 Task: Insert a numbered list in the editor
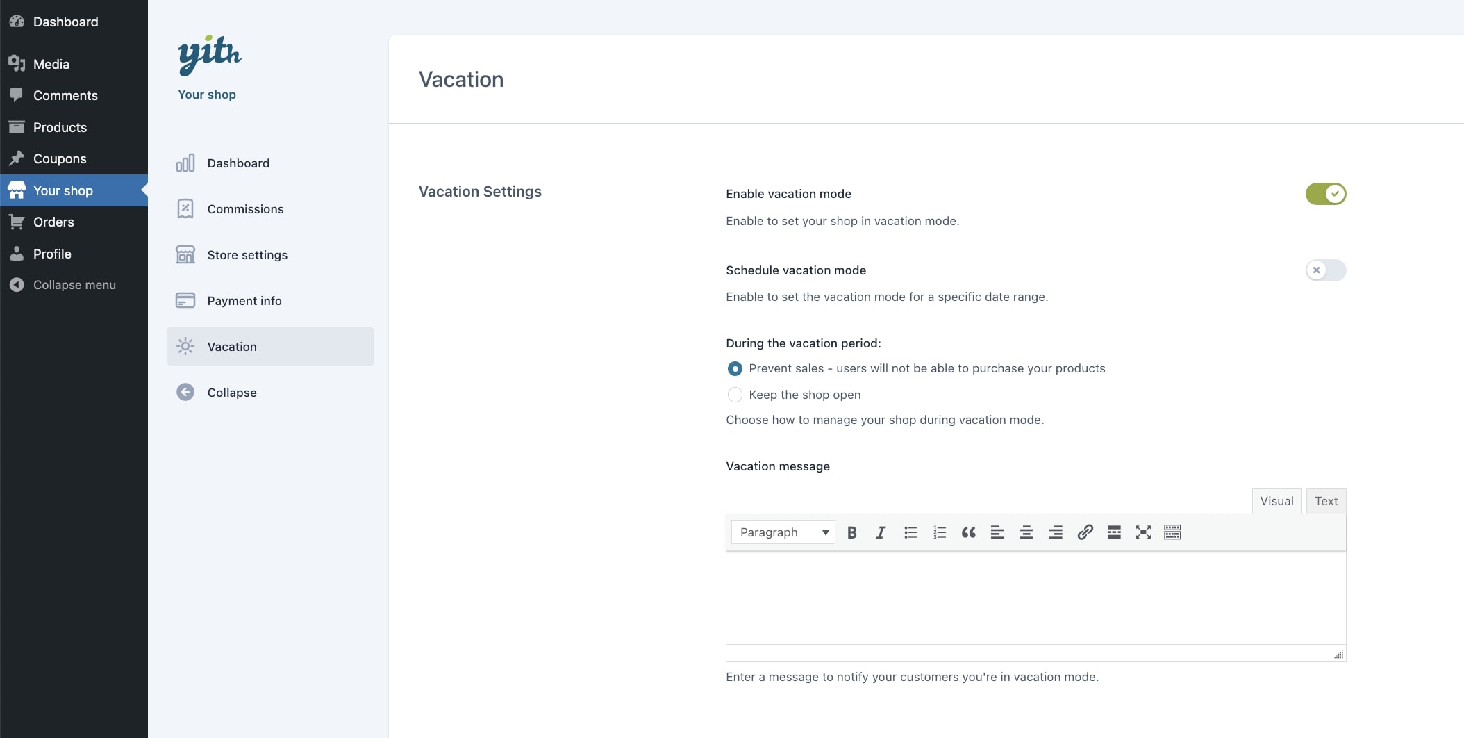[940, 532]
